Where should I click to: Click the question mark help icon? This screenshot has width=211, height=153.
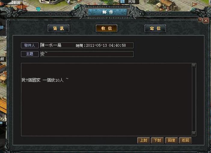pos(200,20)
